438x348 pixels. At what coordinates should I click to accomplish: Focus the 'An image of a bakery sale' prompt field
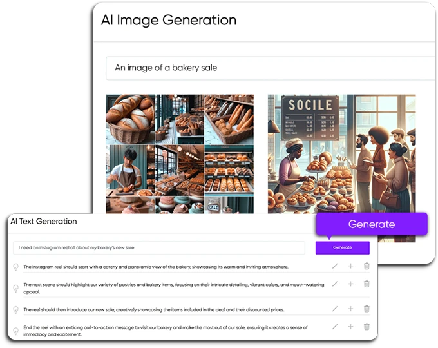[271, 68]
